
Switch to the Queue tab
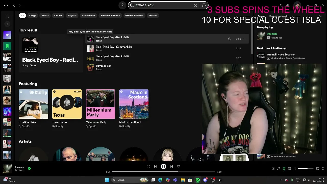[x=261, y=16]
